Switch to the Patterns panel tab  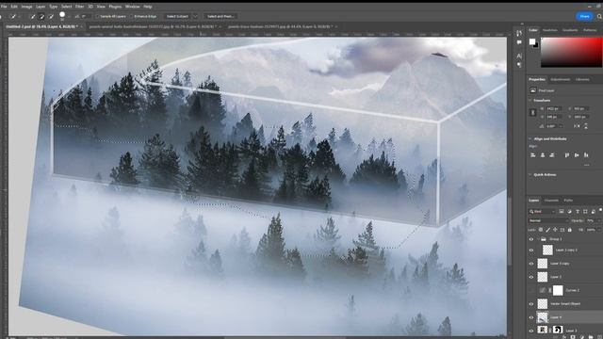(x=590, y=30)
